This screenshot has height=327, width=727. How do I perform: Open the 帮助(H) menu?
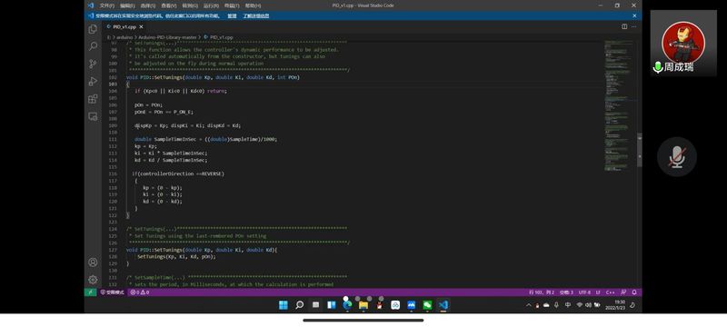click(254, 5)
